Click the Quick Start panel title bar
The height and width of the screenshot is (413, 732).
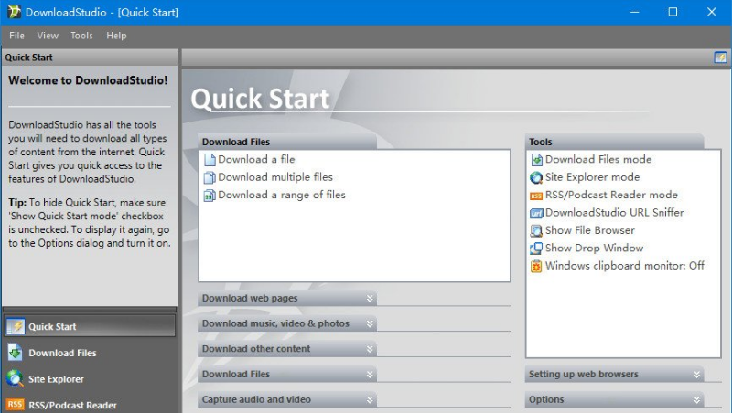point(90,58)
